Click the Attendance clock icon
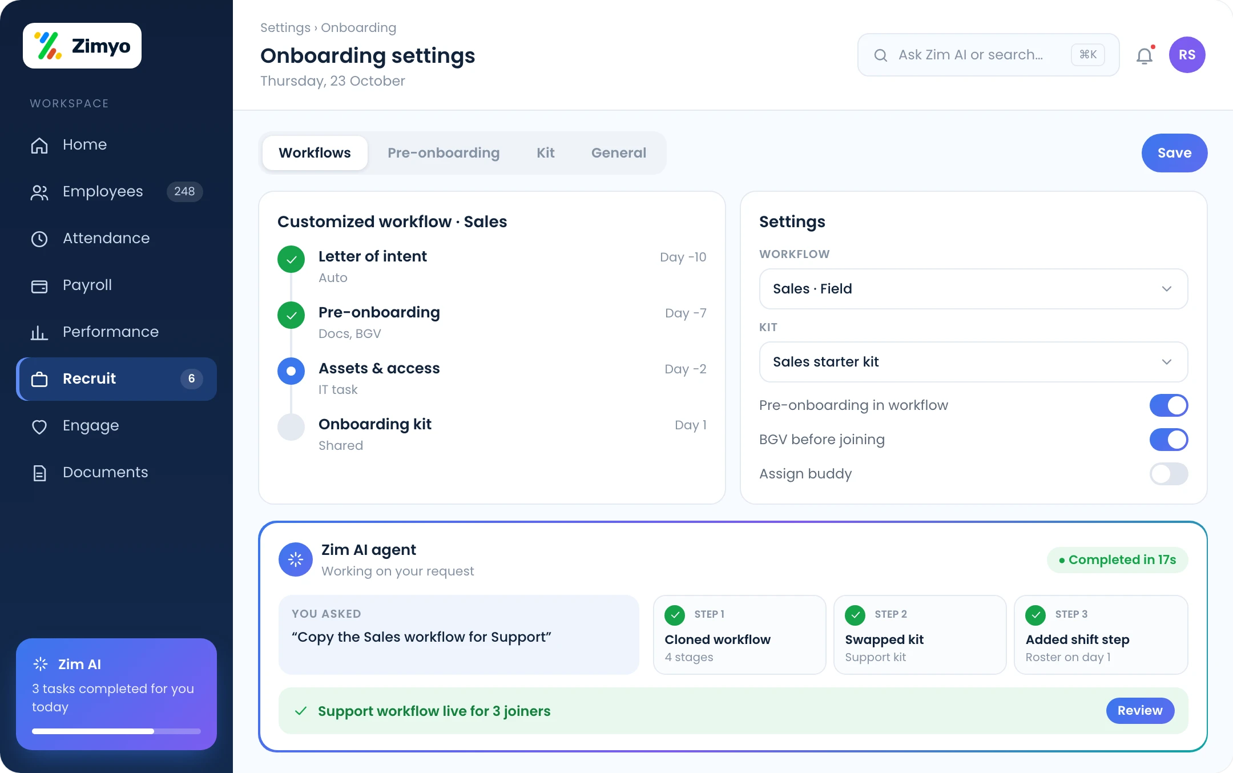The width and height of the screenshot is (1233, 773). (x=39, y=239)
